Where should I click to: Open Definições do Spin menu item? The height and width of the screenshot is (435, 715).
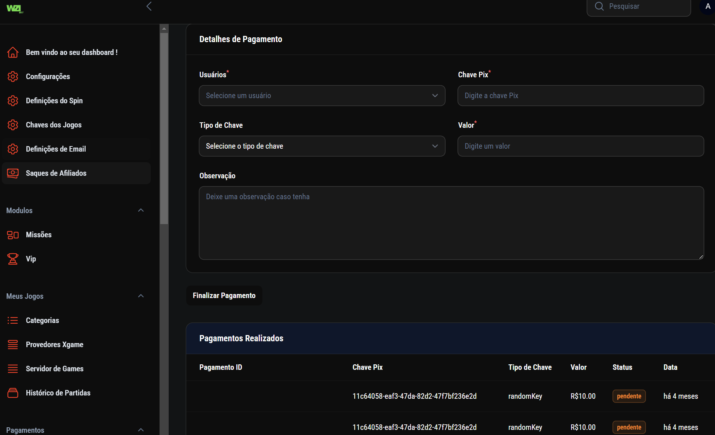point(54,101)
